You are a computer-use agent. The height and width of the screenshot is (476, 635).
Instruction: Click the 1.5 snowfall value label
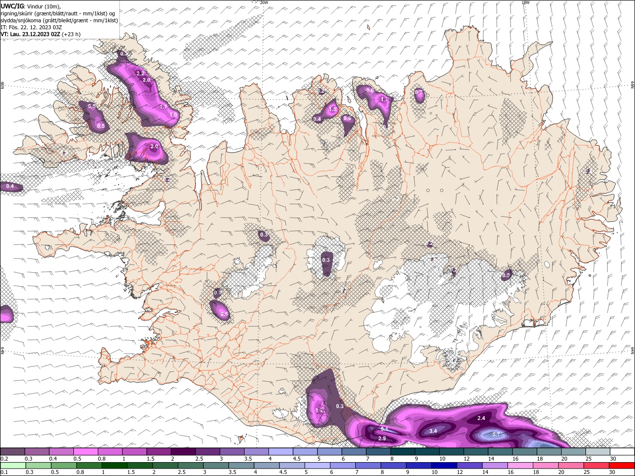point(333,109)
